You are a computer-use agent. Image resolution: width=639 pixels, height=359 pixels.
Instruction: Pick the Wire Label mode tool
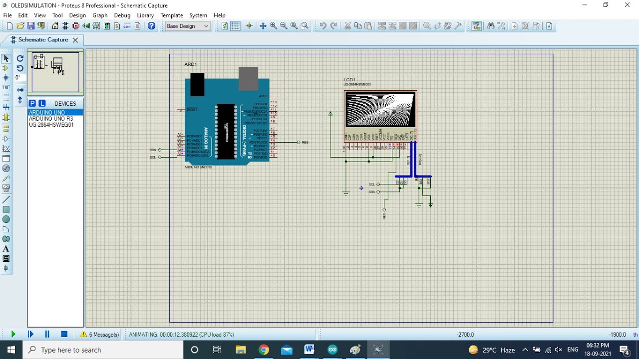6,88
